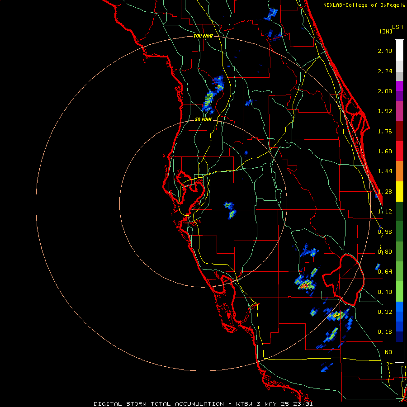Click the 1.76 legend value

pyautogui.click(x=385, y=131)
